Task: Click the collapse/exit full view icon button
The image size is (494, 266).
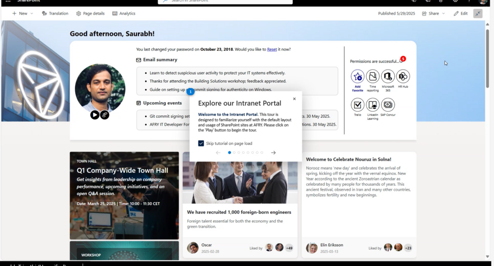Action: point(478,14)
